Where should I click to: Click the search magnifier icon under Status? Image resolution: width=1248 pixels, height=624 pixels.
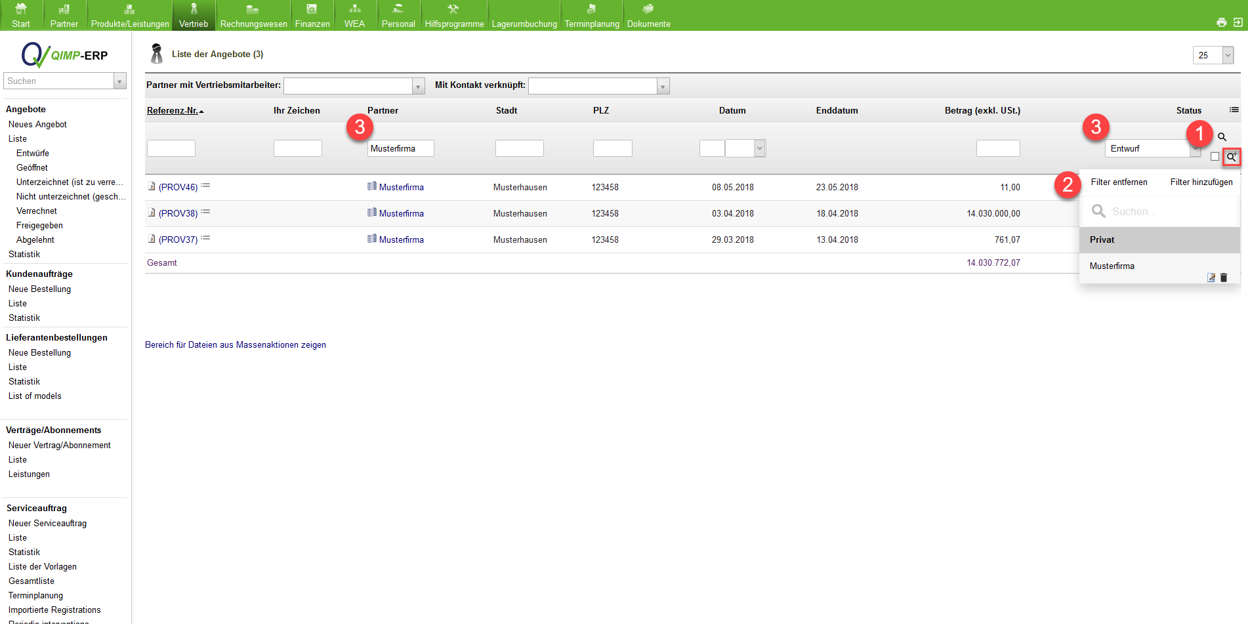coord(1222,137)
